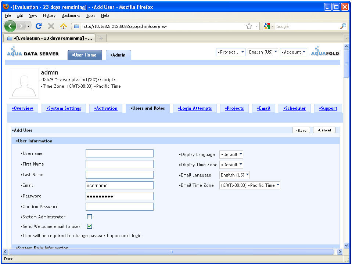Screen dimensions: 352x265
Task: Expand the Account dropdown
Action: point(294,52)
